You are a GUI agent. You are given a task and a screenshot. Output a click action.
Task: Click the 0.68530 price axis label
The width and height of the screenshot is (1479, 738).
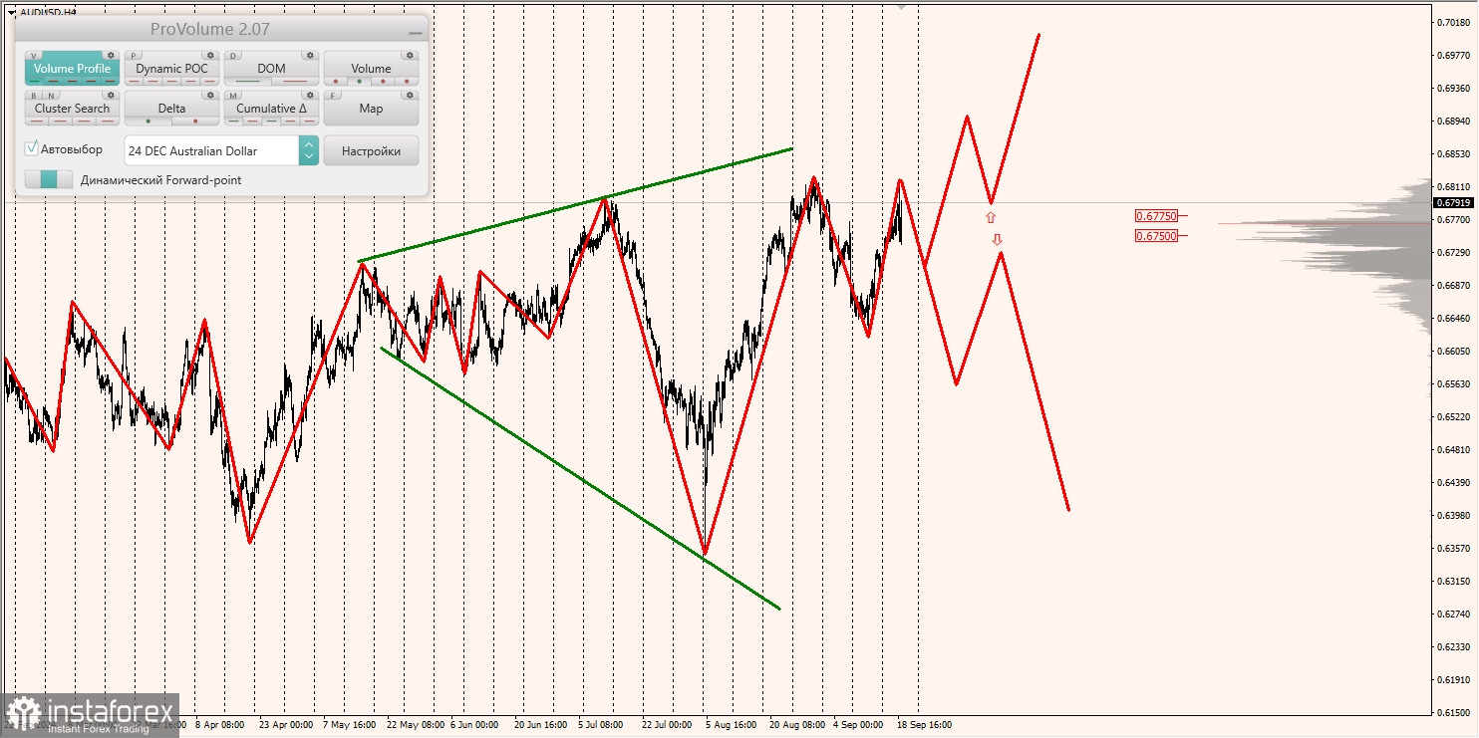tap(1455, 153)
